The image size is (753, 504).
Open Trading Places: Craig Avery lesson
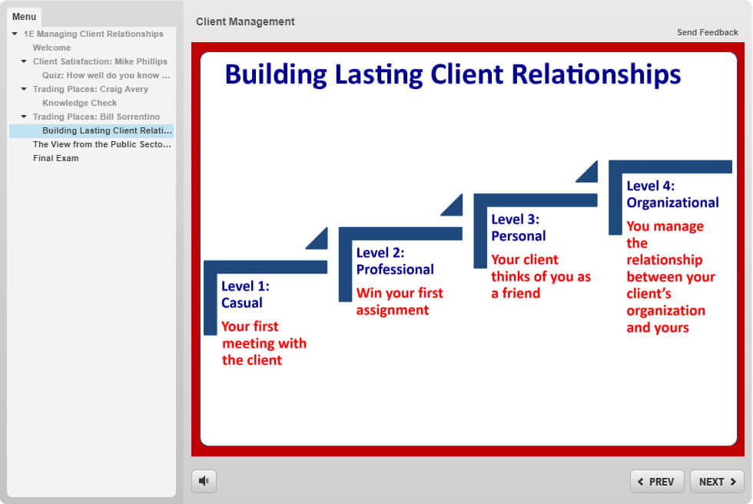coord(91,89)
